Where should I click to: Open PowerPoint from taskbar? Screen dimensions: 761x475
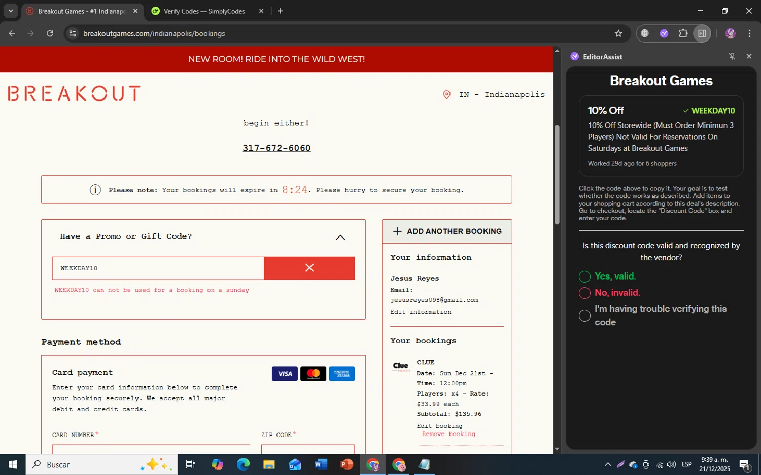point(347,464)
